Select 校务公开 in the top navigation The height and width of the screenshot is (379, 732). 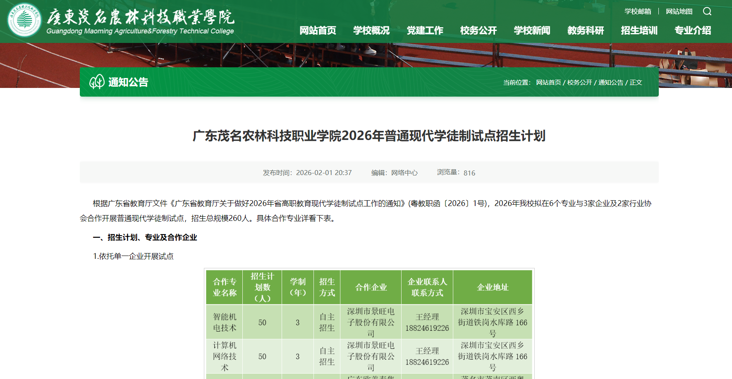pyautogui.click(x=478, y=31)
